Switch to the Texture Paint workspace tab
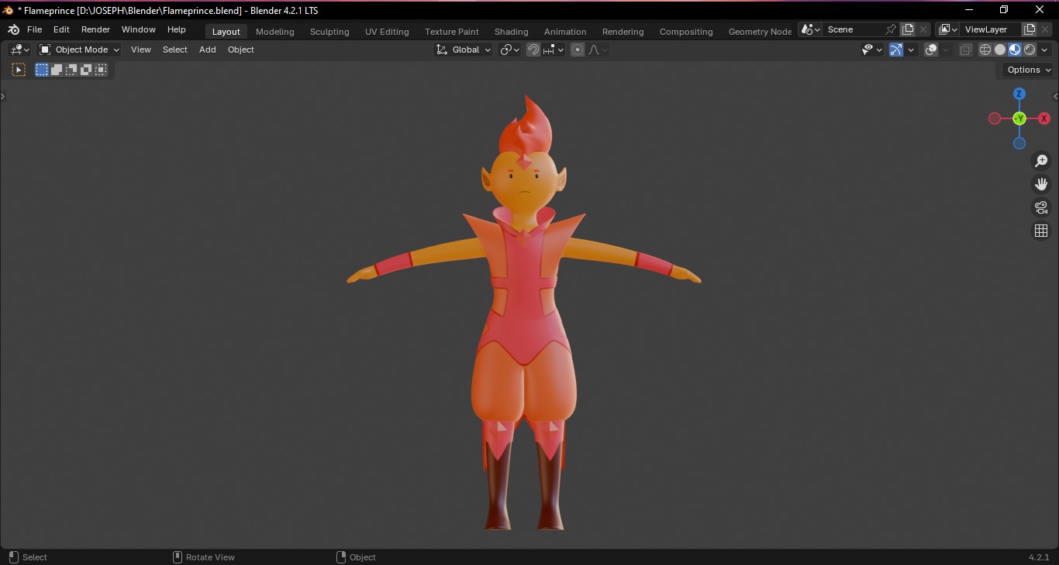Screen dimensions: 1059x565 click(452, 32)
